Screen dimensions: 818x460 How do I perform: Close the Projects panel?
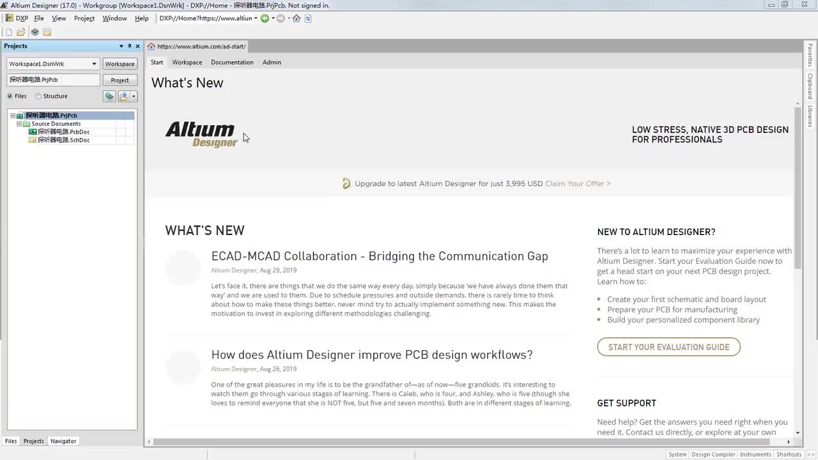coord(137,46)
